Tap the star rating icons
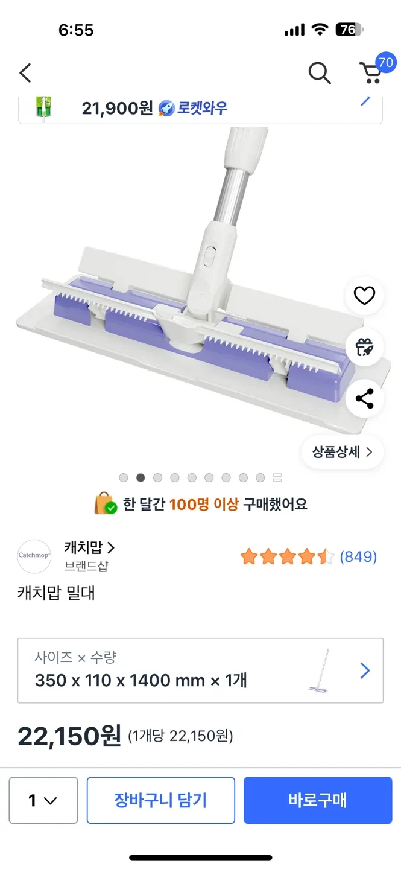 click(286, 556)
